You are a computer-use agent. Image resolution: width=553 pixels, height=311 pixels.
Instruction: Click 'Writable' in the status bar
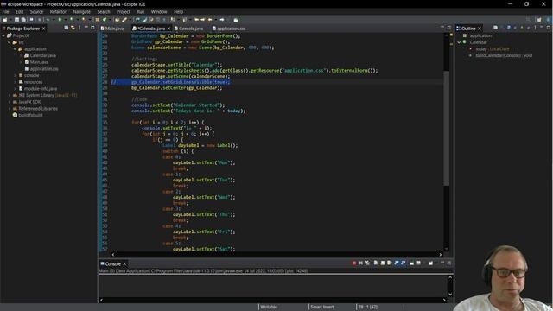269,308
